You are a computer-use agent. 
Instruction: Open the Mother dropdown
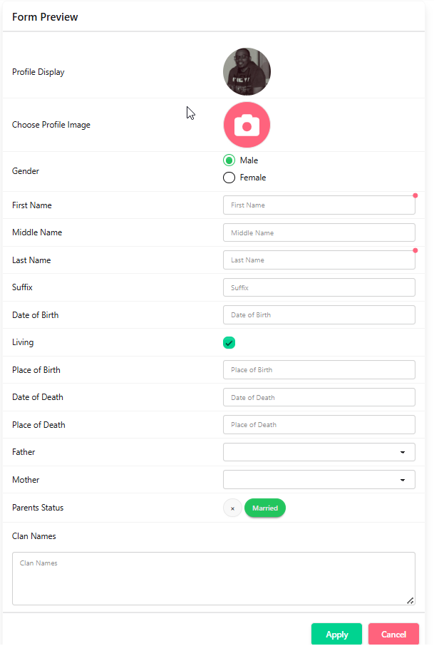coord(319,480)
